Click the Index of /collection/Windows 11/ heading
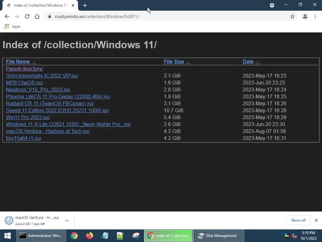Image resolution: width=322 pixels, height=242 pixels. pyautogui.click(x=80, y=45)
